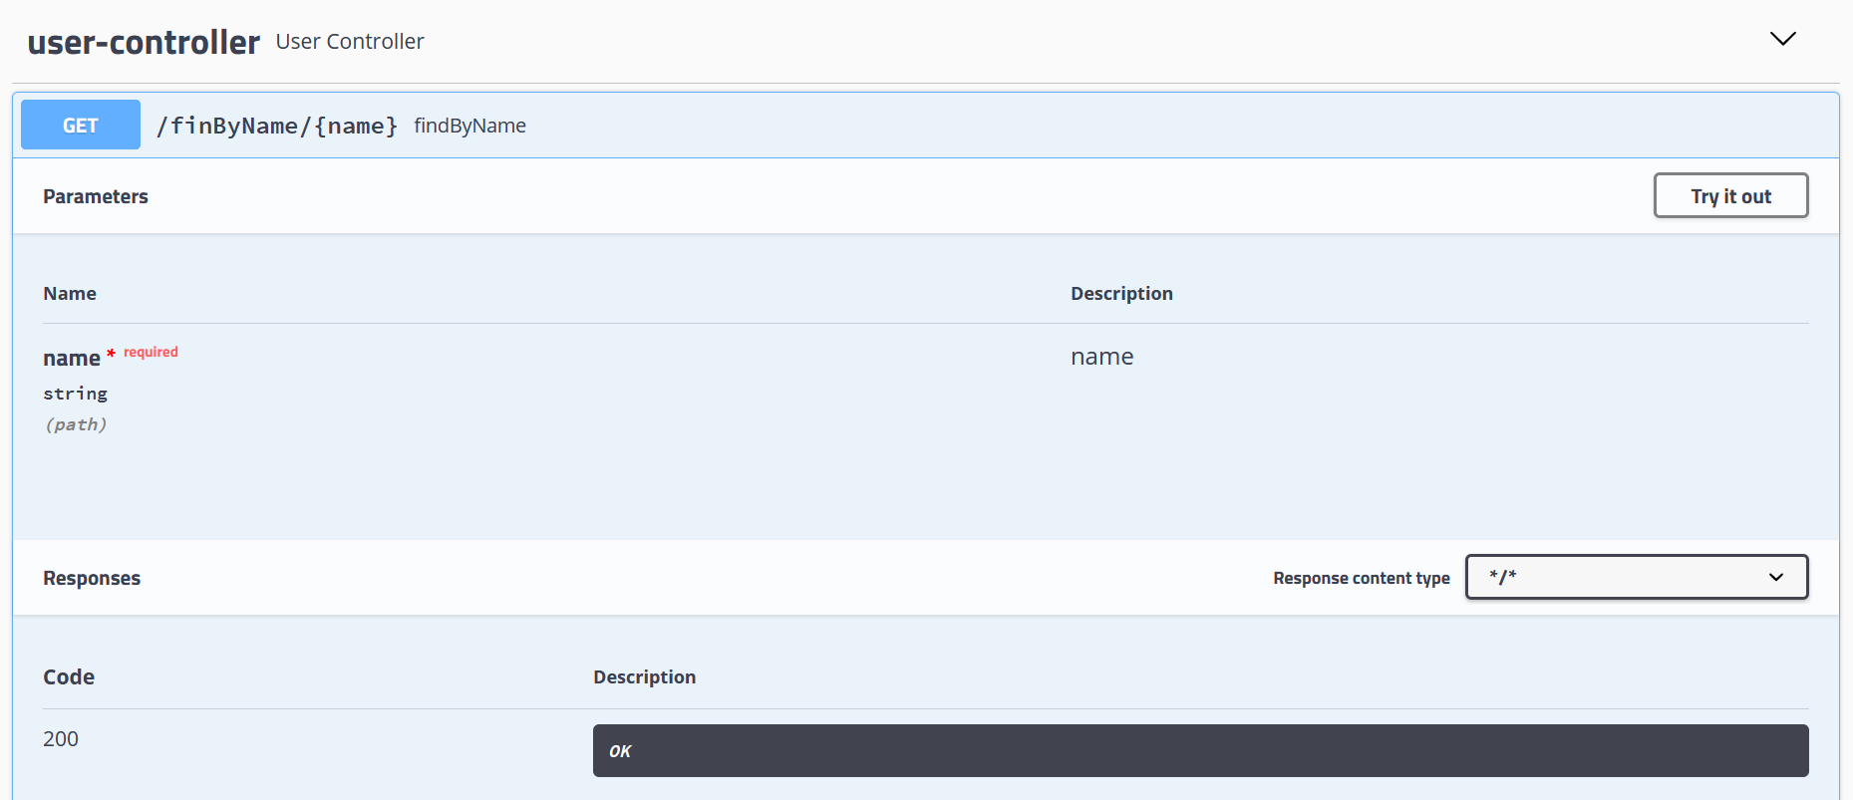Click the string type text
This screenshot has width=1853, height=800.
point(76,394)
